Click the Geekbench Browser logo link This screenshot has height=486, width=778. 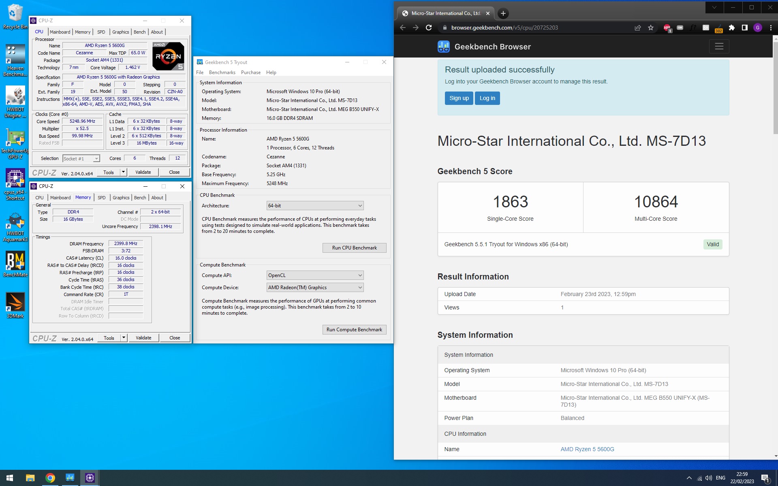[x=484, y=47]
